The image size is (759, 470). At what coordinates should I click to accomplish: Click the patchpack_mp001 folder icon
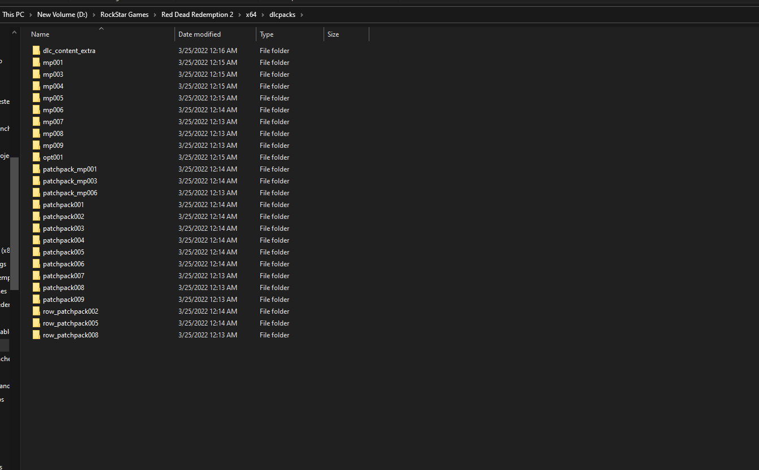pyautogui.click(x=36, y=169)
